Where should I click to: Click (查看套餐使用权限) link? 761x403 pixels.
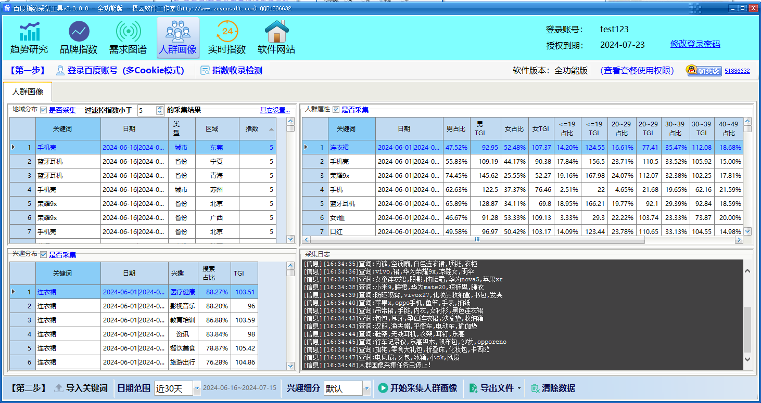click(x=637, y=71)
